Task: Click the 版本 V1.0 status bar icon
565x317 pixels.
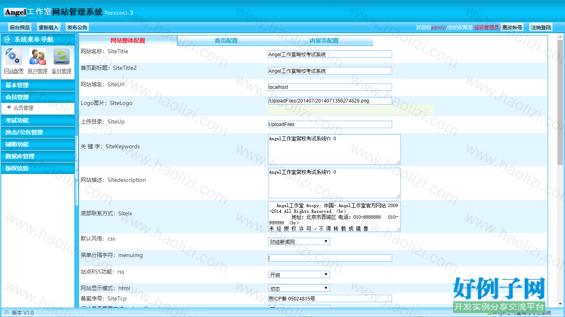Action: tap(6, 312)
